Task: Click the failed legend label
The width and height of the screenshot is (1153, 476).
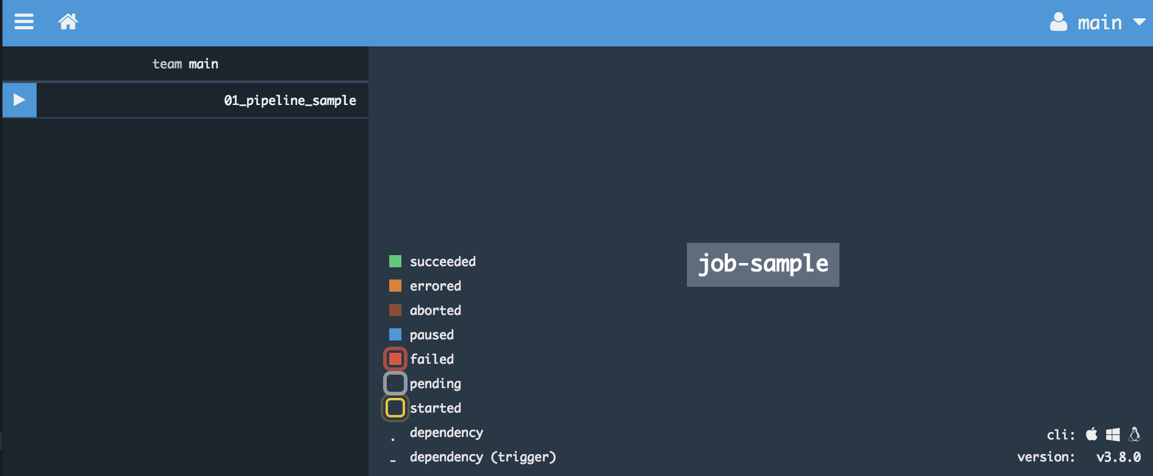Action: click(432, 359)
